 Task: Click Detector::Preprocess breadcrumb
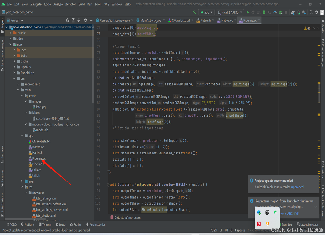point(125,218)
